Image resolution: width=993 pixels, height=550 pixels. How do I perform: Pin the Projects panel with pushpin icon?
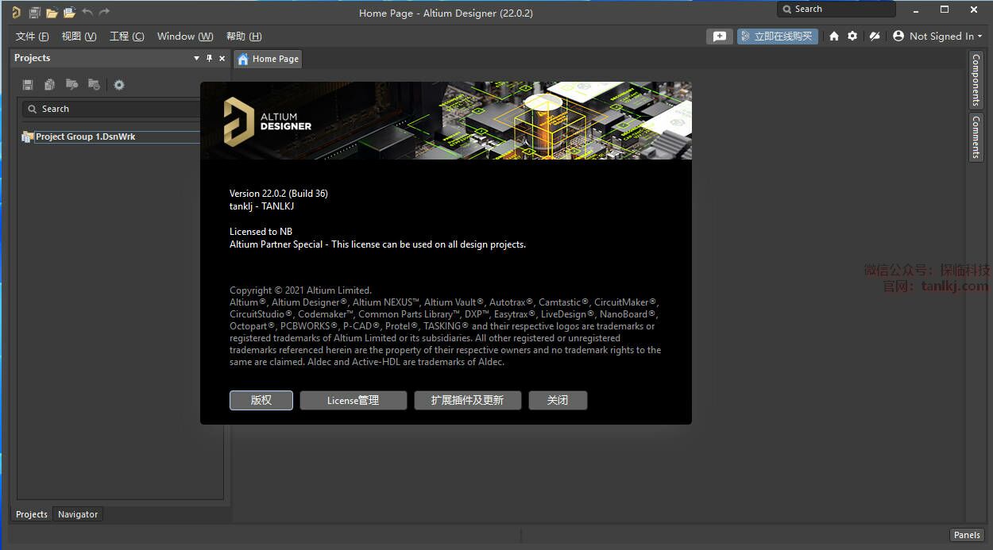(210, 58)
